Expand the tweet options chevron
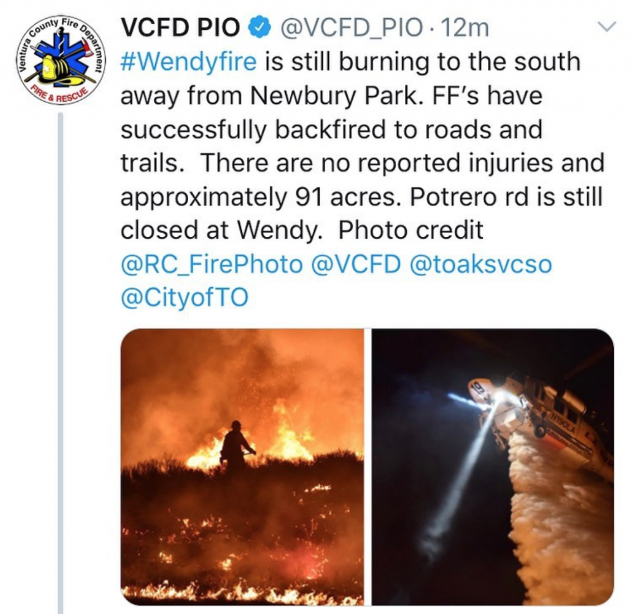This screenshot has height=614, width=638. click(607, 26)
